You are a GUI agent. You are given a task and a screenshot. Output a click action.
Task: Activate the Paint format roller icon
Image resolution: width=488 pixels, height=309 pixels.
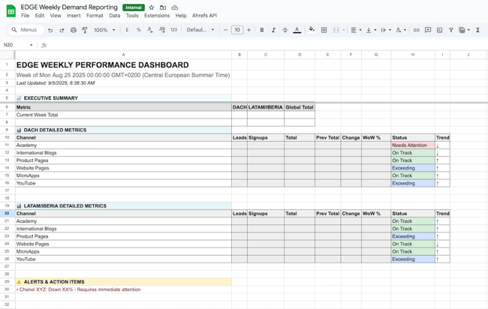click(84, 30)
